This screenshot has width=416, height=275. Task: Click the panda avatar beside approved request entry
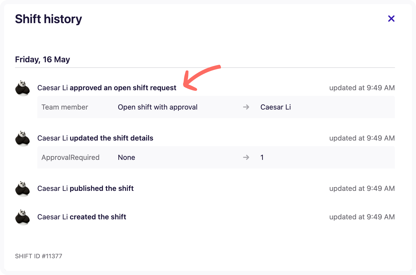[x=23, y=88]
